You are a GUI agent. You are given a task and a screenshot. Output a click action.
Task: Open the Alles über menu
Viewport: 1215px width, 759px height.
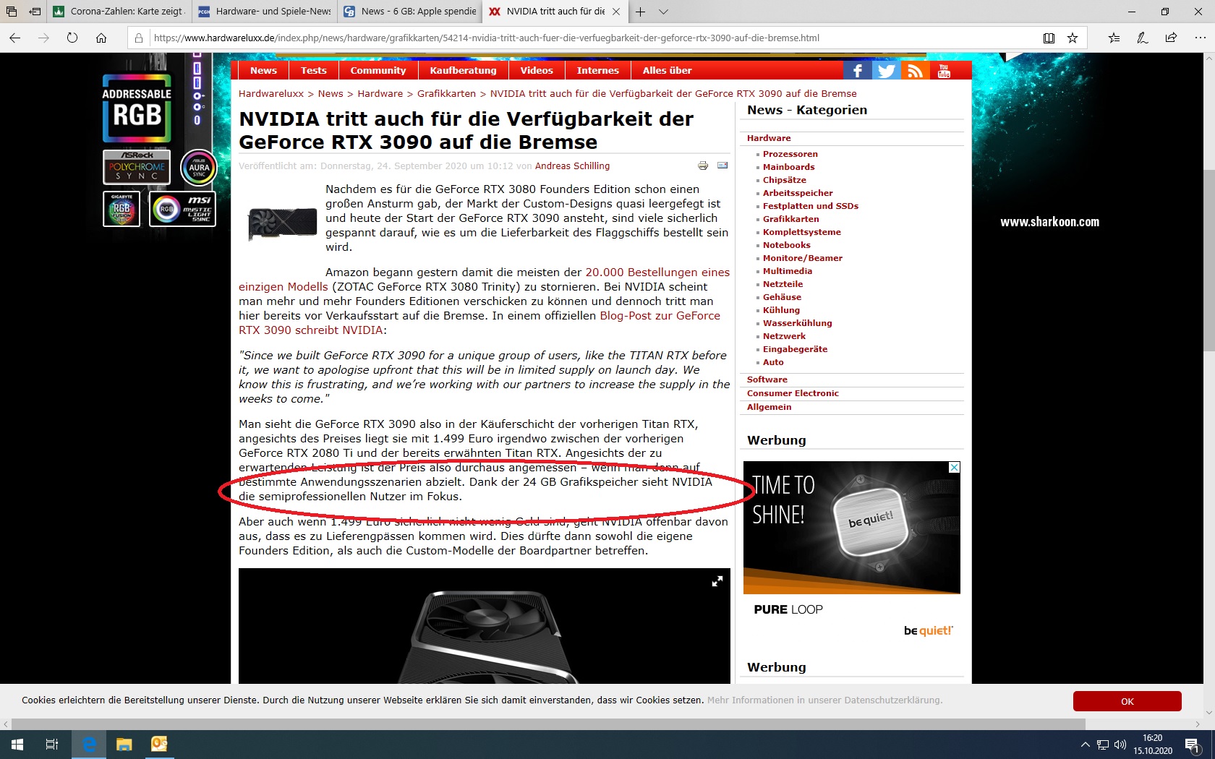(x=667, y=70)
